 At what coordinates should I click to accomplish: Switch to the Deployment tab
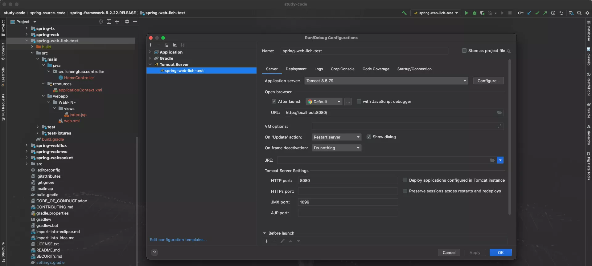point(296,69)
